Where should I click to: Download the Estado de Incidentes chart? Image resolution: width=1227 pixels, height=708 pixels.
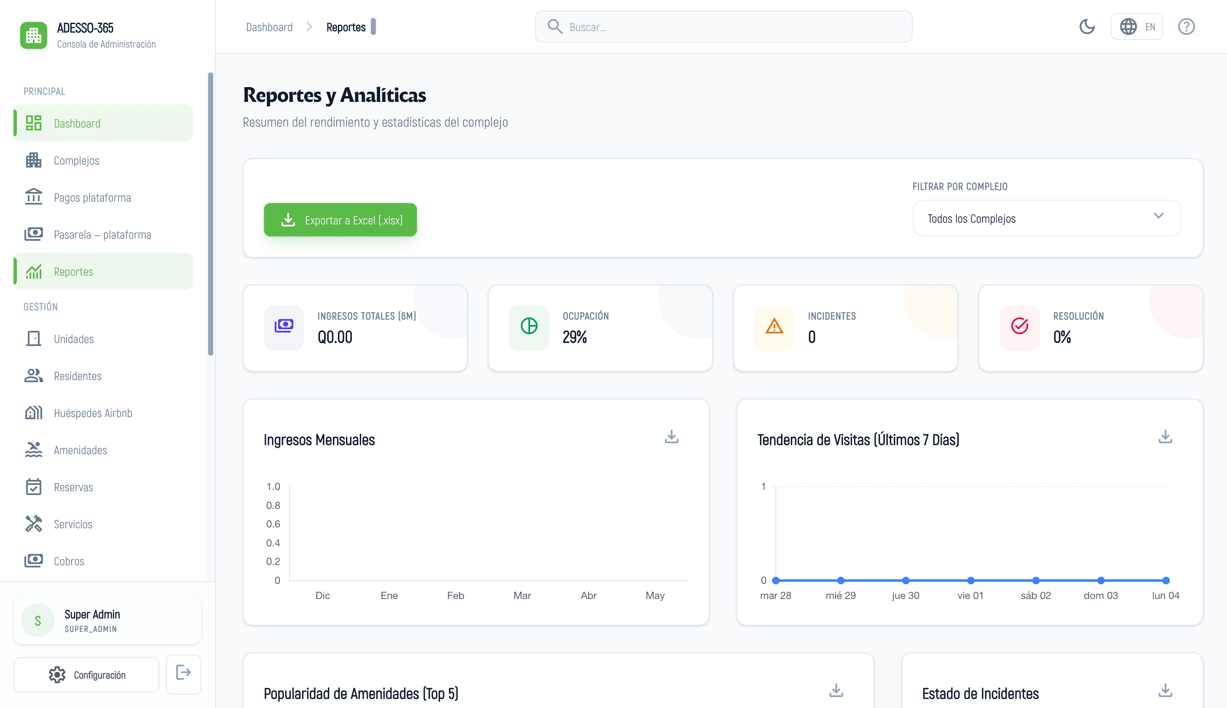coord(1165,690)
